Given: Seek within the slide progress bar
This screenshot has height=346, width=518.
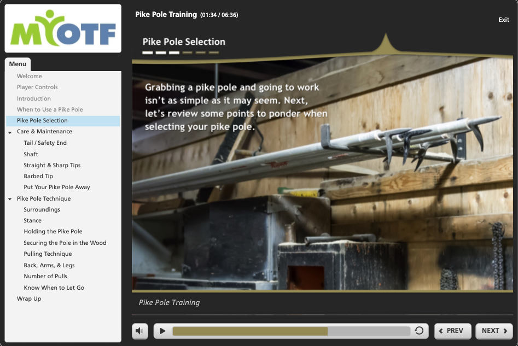Looking at the screenshot, I should tap(291, 331).
